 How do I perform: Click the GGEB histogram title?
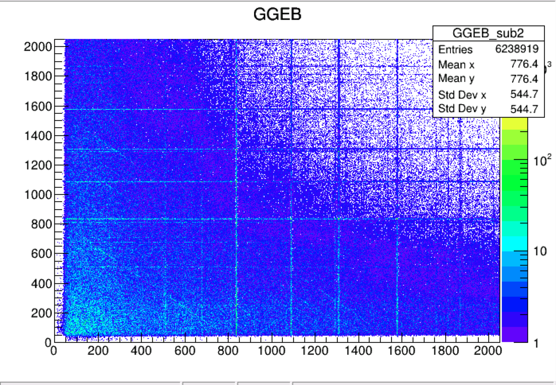(277, 14)
